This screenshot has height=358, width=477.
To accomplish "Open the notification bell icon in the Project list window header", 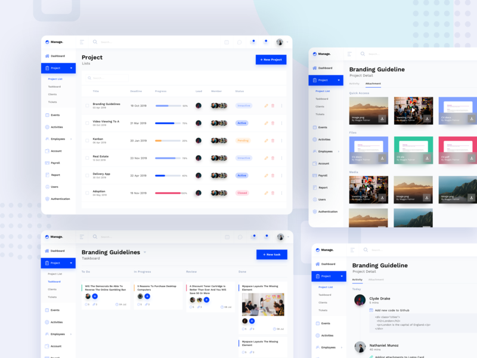I will 265,42.
